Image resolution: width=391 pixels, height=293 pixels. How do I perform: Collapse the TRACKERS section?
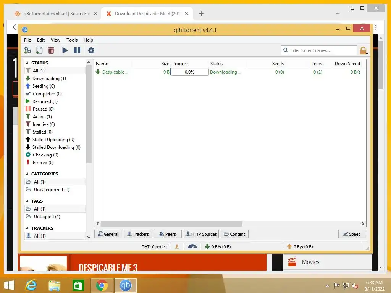click(27, 228)
